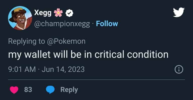Click the divider line above the like row
Image resolution: width=193 pixels, height=100 pixels.
click(x=96, y=80)
